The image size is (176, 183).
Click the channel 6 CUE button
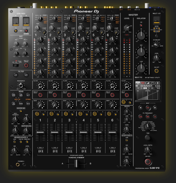(109, 114)
